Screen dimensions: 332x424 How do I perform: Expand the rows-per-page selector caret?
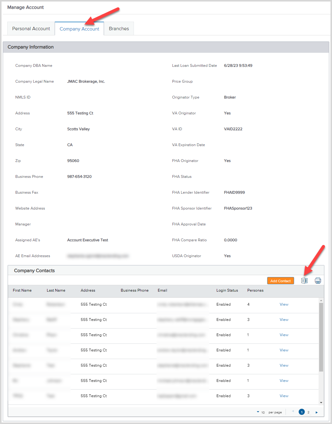coord(258,412)
